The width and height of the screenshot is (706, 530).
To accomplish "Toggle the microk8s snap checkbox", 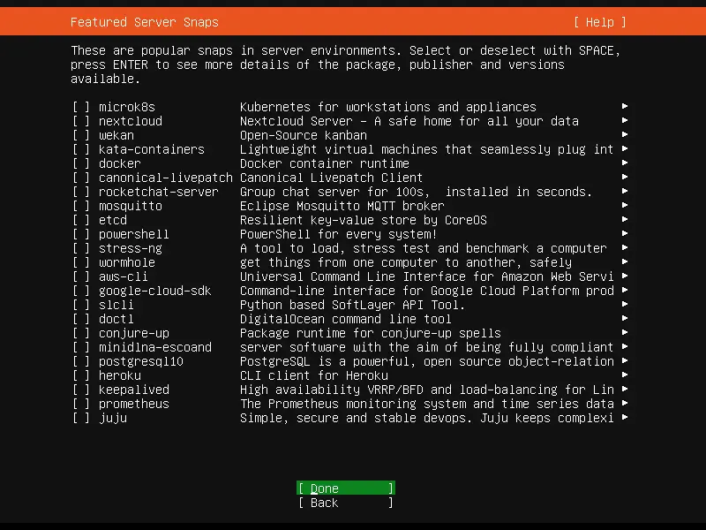I will (x=81, y=107).
